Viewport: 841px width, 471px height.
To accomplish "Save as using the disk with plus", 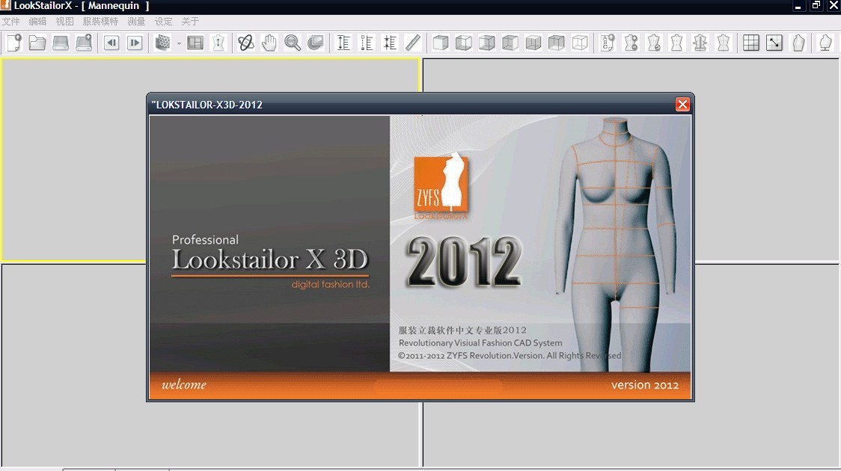I will pyautogui.click(x=84, y=43).
